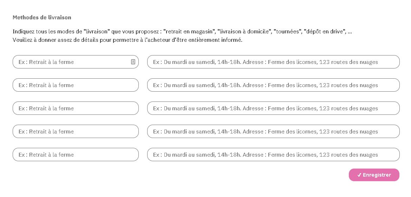Click the quoted "tournées" text
The image size is (411, 197).
tap(287, 32)
